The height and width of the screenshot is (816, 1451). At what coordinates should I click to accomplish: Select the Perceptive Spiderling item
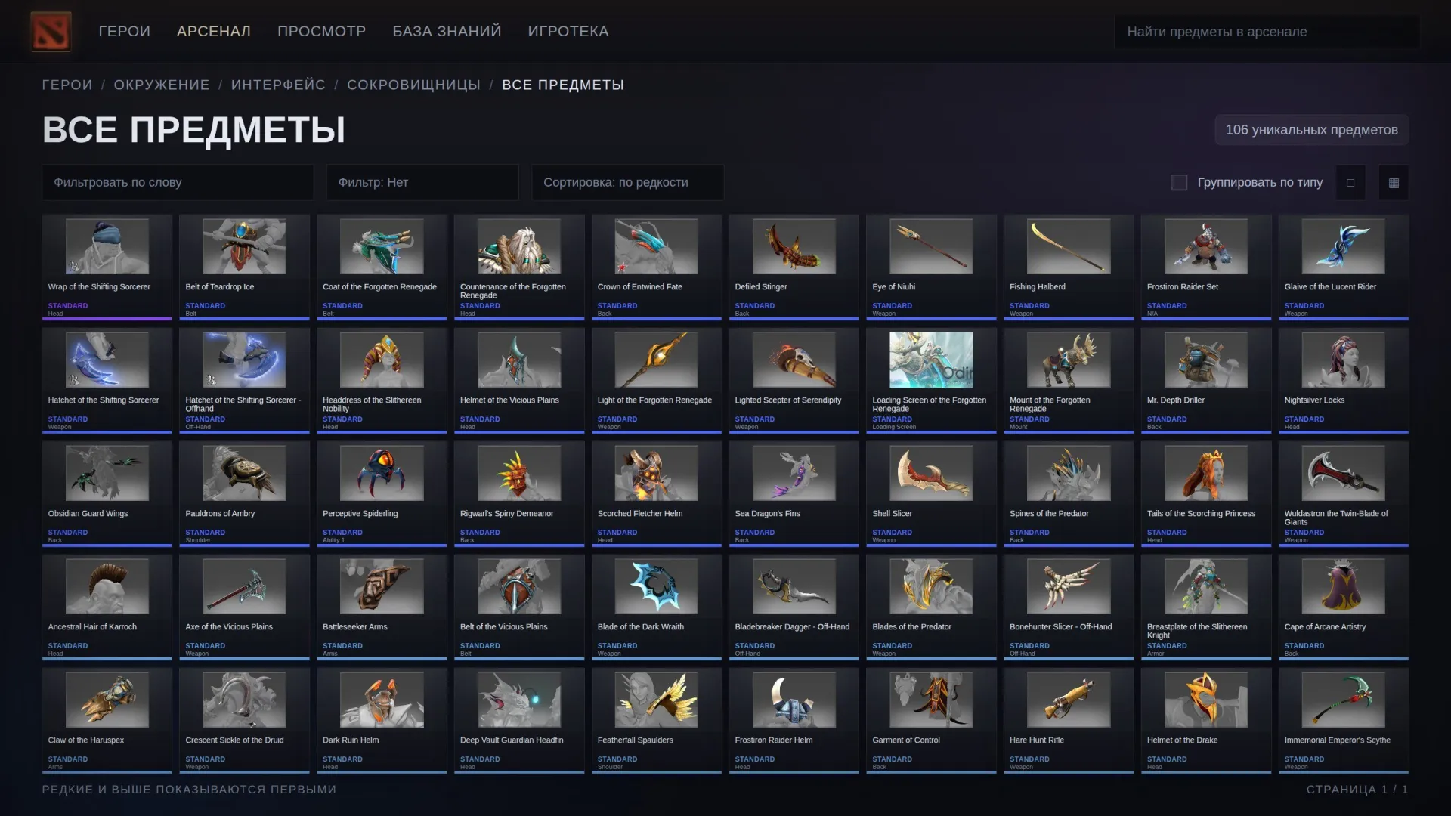coord(382,494)
